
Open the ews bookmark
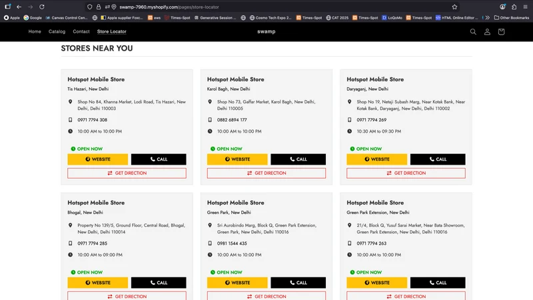coord(155,18)
